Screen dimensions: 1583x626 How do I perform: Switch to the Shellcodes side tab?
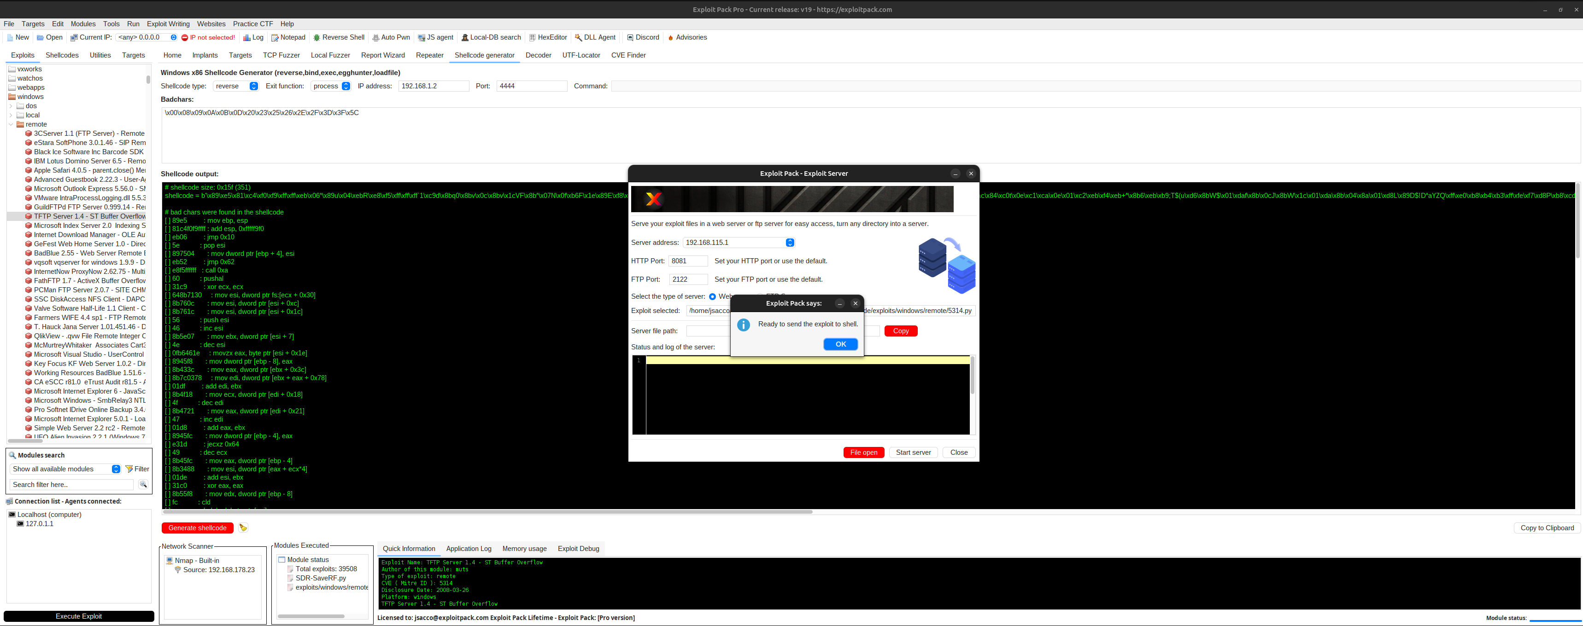[62, 55]
